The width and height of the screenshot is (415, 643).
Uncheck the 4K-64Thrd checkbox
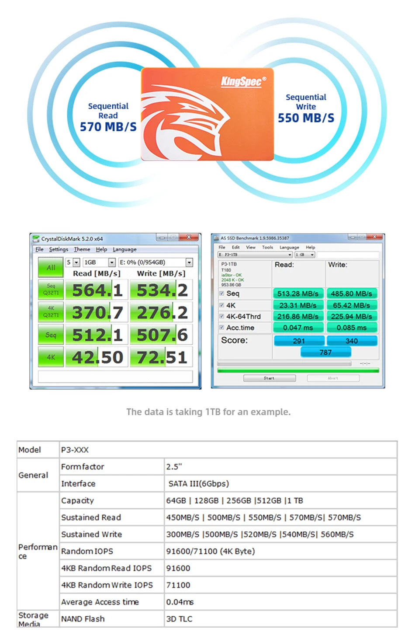[222, 316]
